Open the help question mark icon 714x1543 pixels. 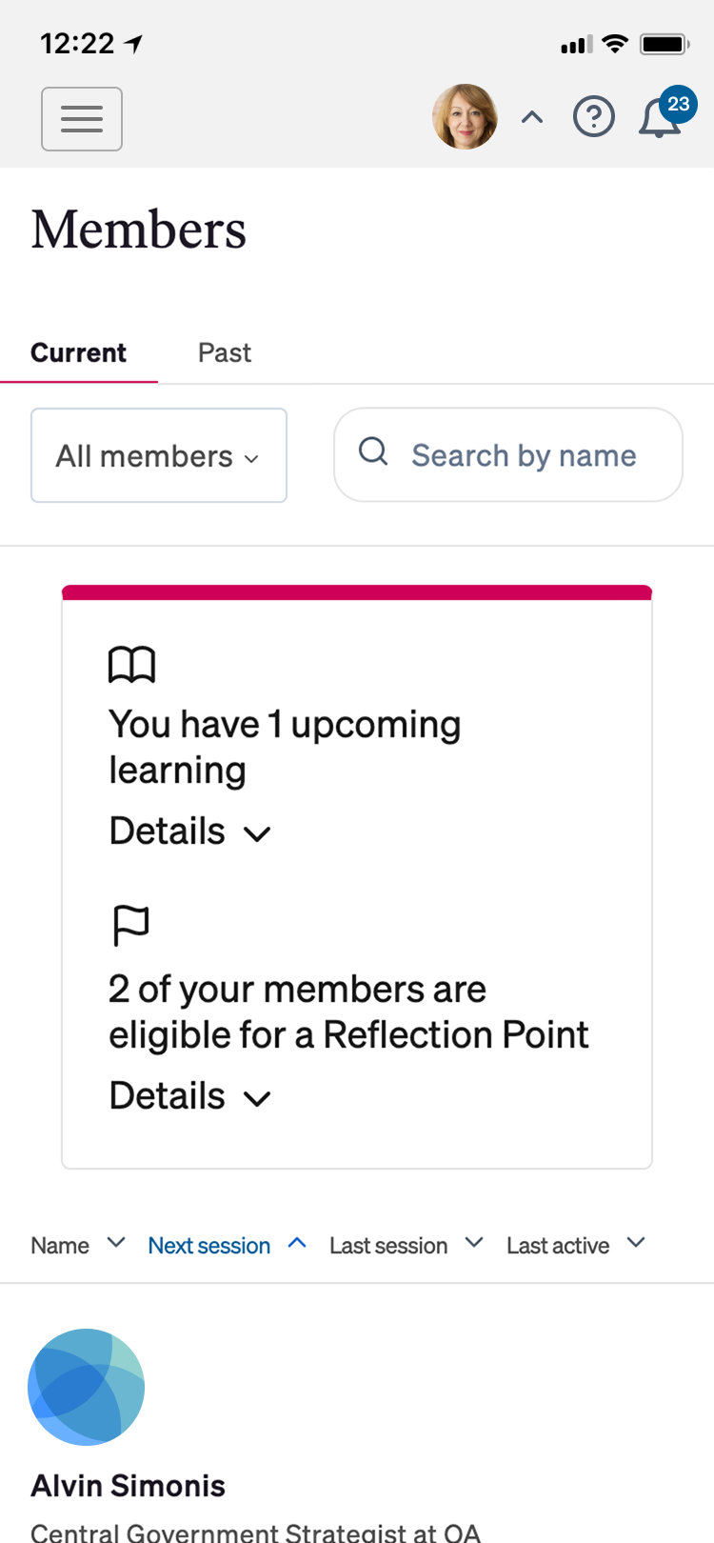tap(593, 117)
